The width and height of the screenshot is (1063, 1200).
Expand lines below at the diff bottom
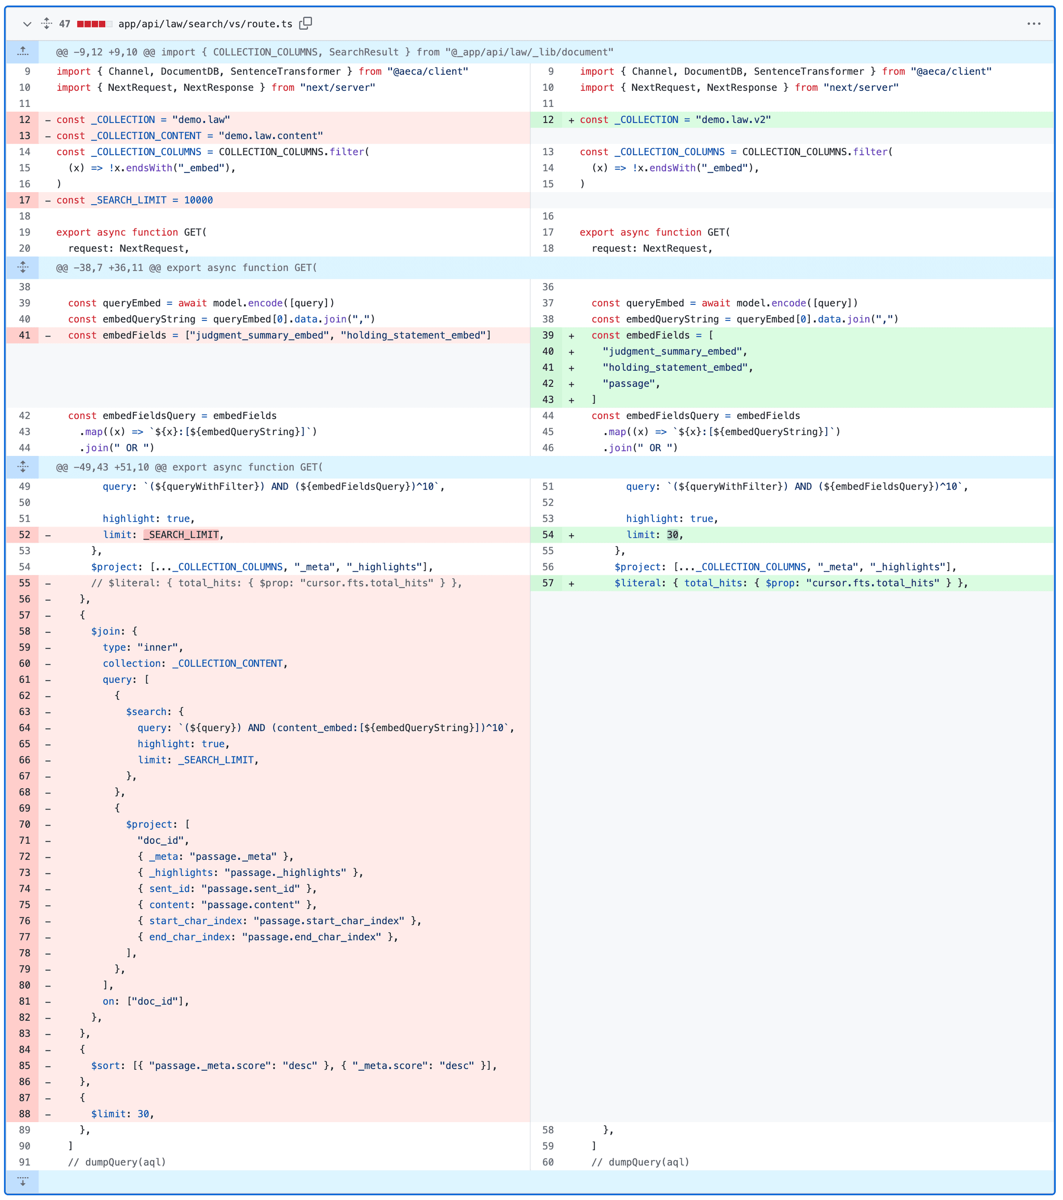tap(23, 1181)
